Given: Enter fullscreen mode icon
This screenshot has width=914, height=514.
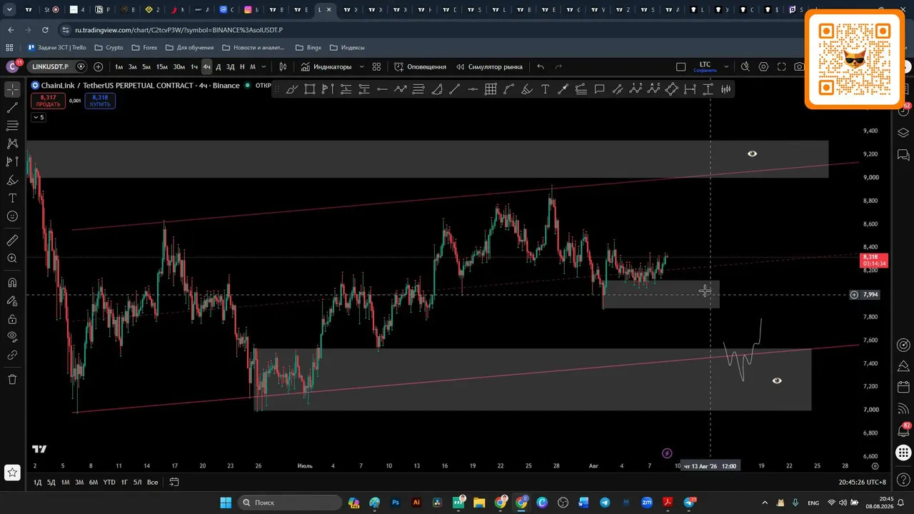Looking at the screenshot, I should pyautogui.click(x=782, y=66).
